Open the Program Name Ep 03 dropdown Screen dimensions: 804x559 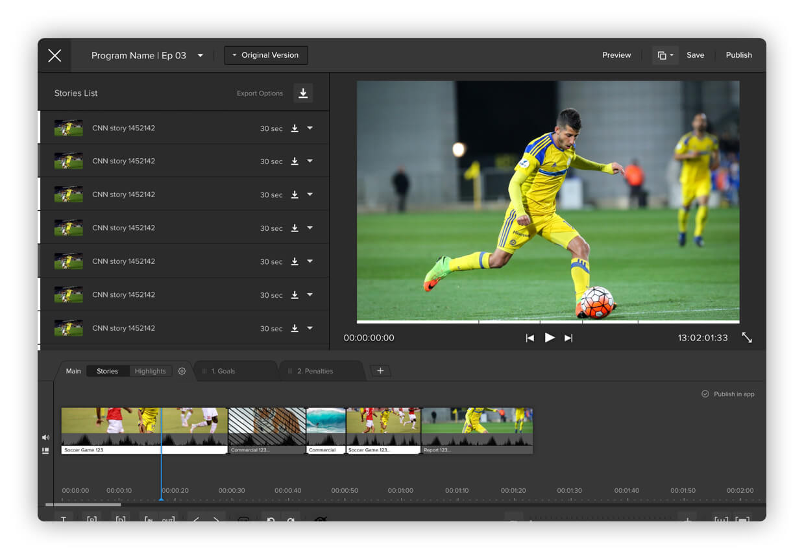pos(200,56)
